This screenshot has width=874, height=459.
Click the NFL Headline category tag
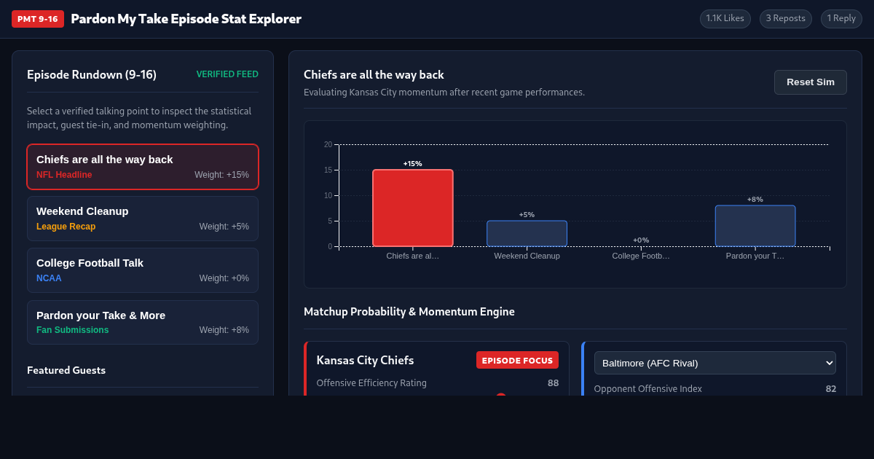(x=64, y=175)
